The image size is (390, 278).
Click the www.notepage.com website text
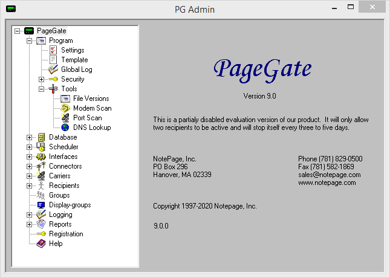click(327, 183)
